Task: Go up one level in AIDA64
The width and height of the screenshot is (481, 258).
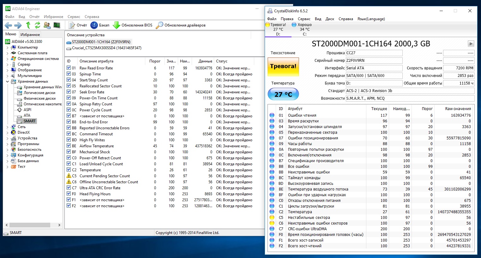Action: point(28,25)
